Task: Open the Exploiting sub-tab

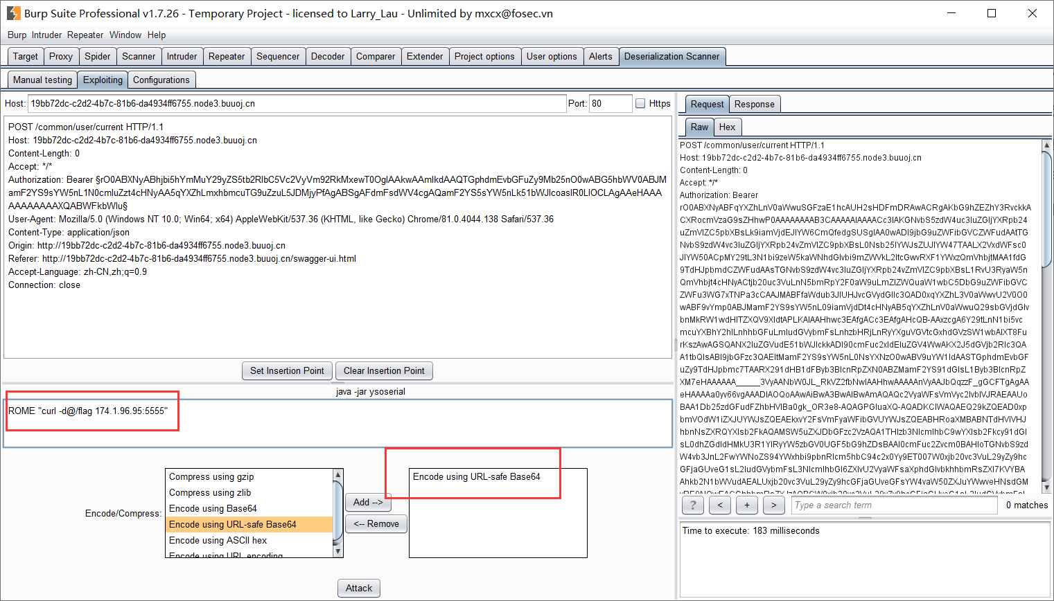Action: pos(103,80)
